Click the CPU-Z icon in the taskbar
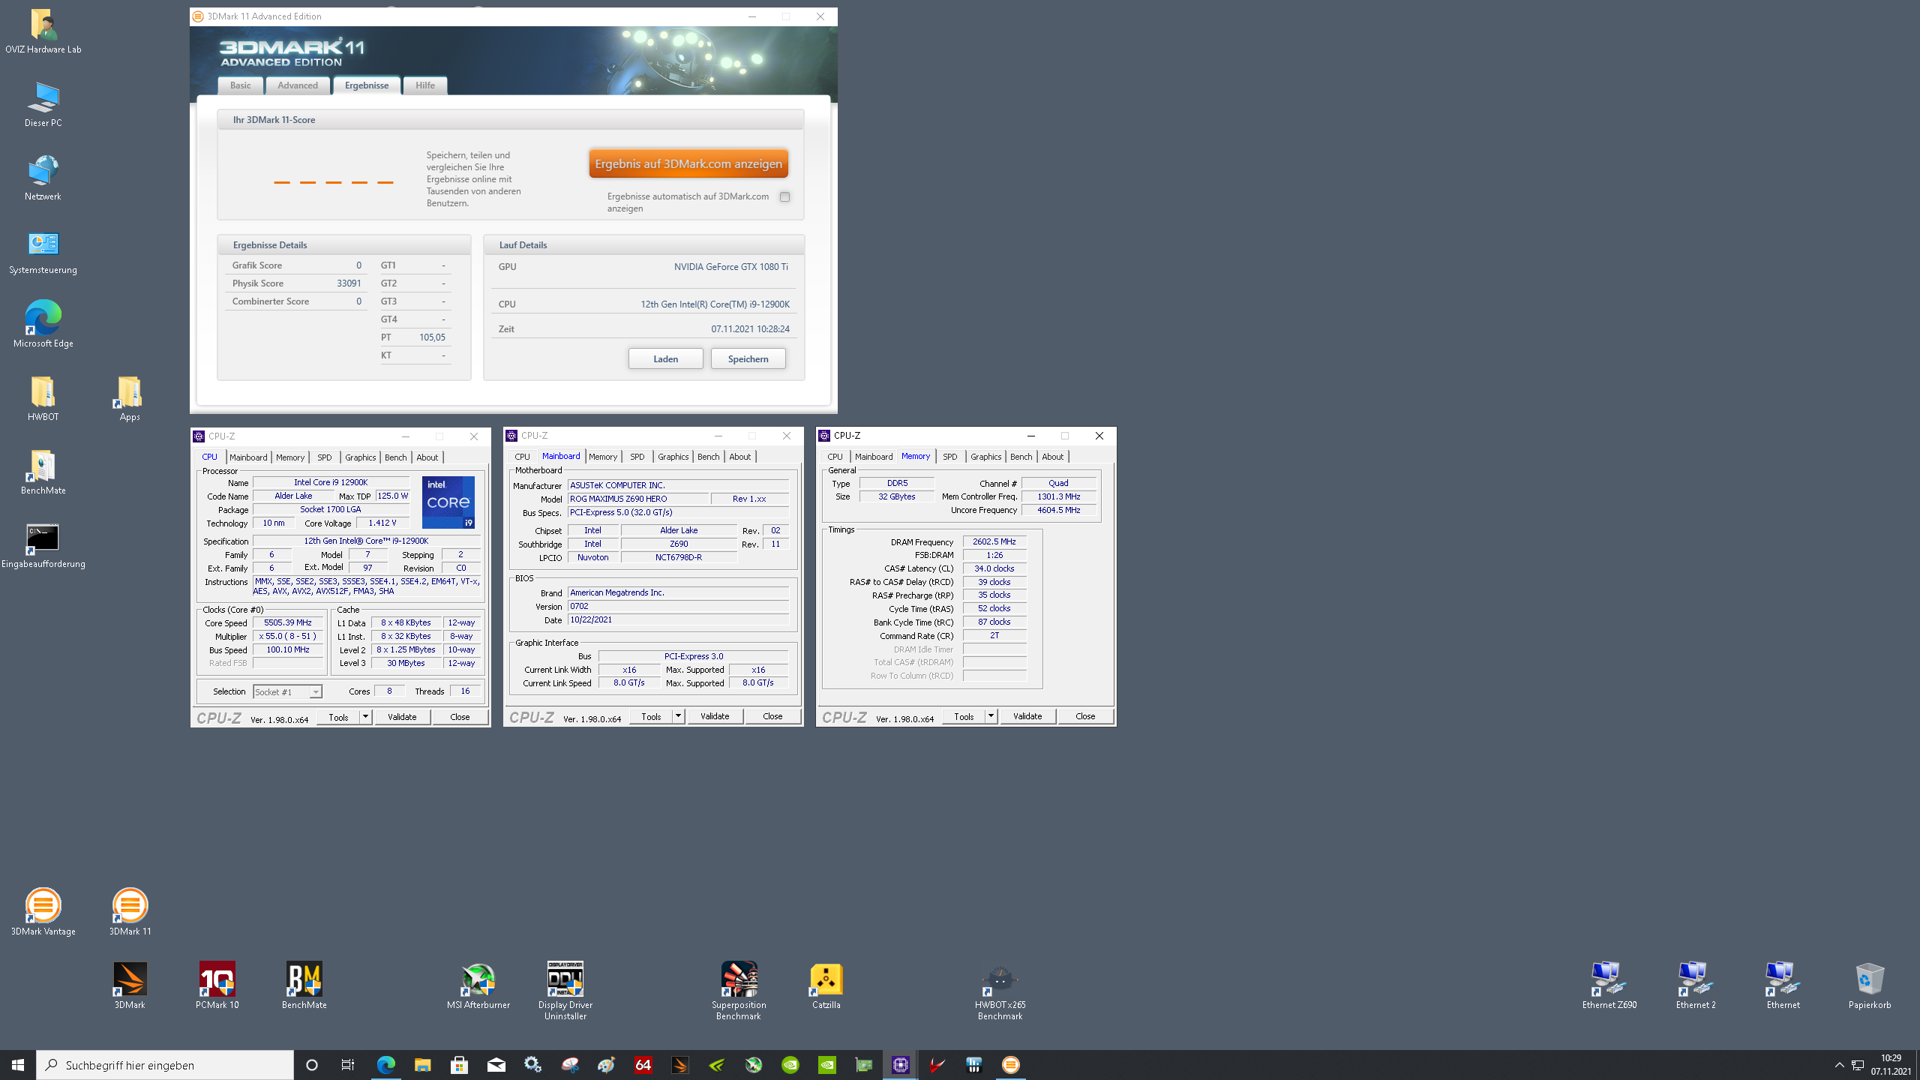The height and width of the screenshot is (1080, 1920). (900, 1065)
